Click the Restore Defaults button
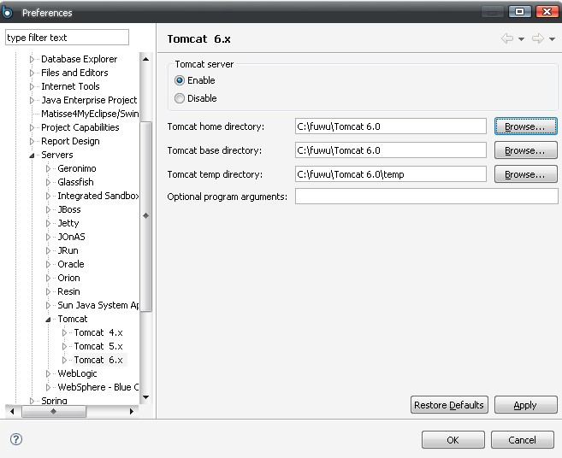 point(449,405)
